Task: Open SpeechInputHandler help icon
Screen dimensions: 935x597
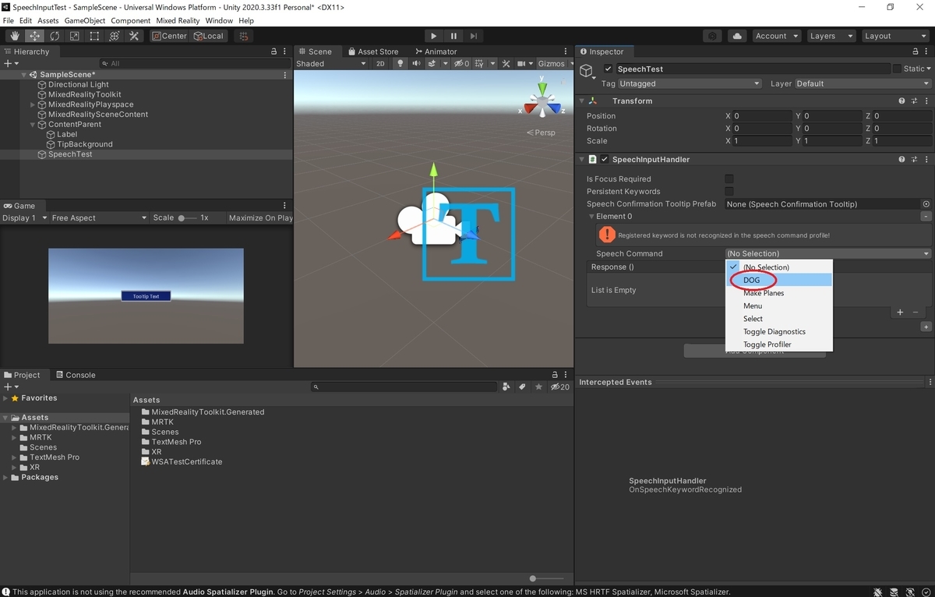Action: point(901,160)
